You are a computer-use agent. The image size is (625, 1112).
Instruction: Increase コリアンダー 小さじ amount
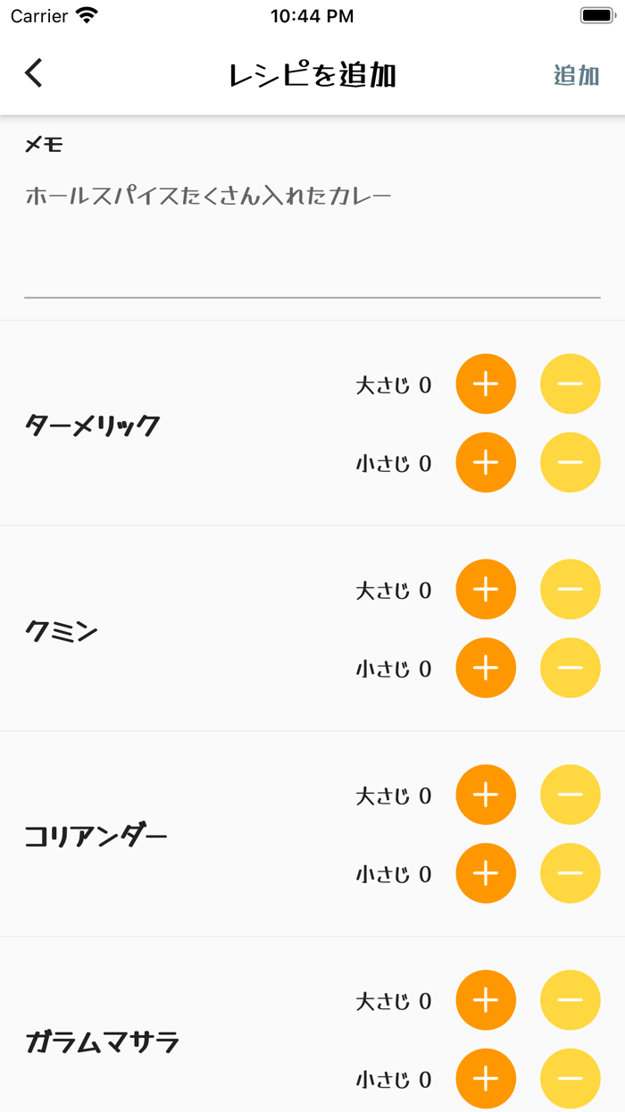point(486,873)
